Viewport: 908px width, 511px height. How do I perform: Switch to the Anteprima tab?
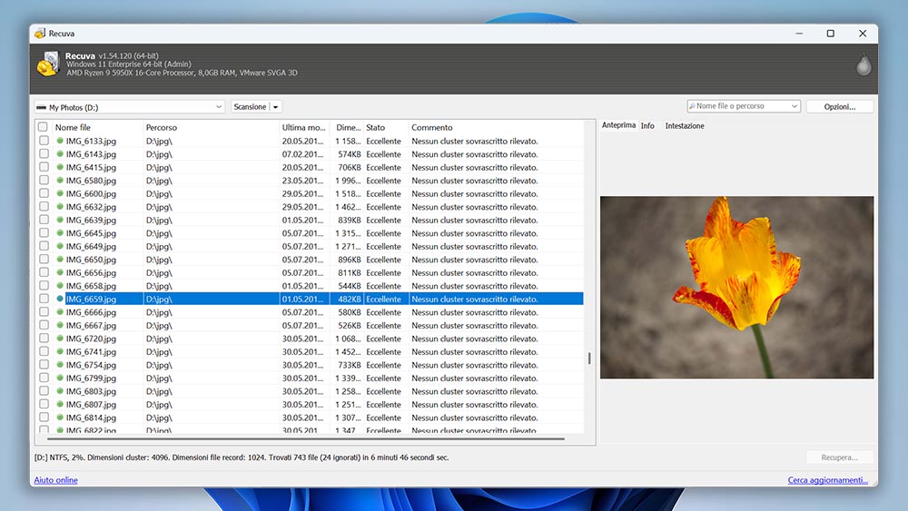click(x=617, y=125)
